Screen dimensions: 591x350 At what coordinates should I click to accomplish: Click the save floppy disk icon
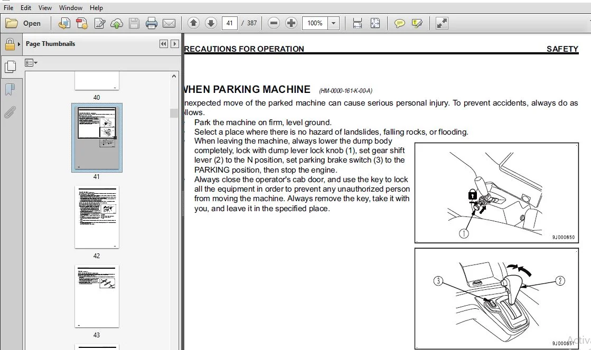pos(134,23)
